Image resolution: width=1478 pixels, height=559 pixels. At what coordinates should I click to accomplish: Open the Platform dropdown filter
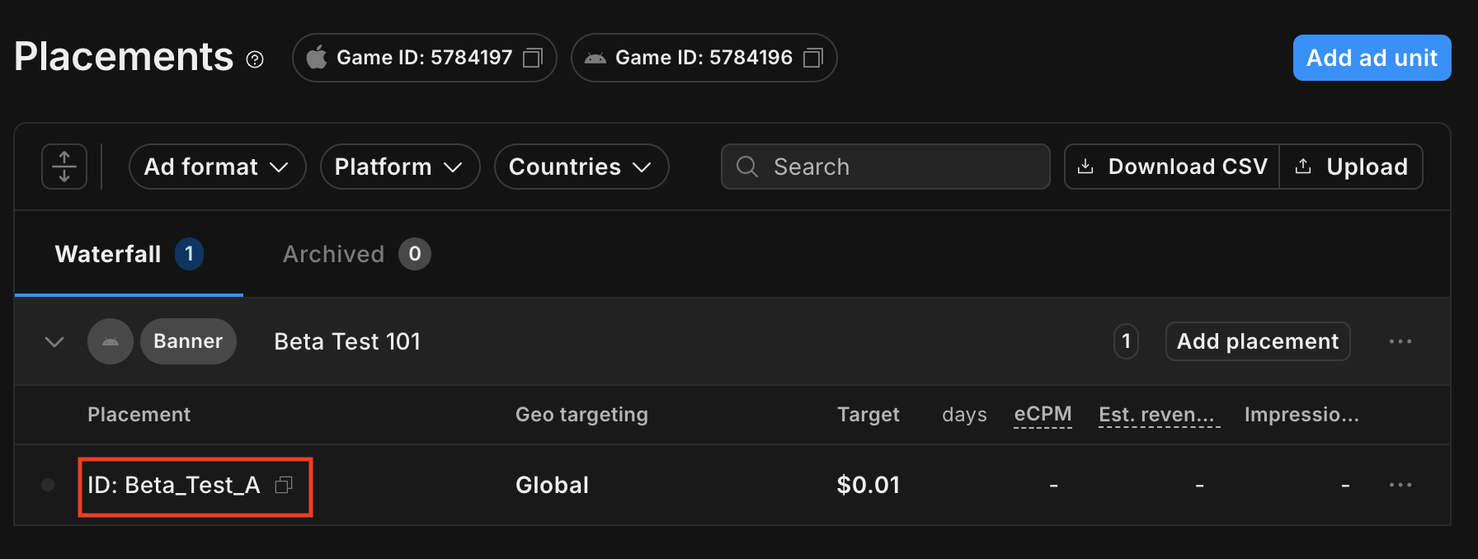[x=399, y=167]
